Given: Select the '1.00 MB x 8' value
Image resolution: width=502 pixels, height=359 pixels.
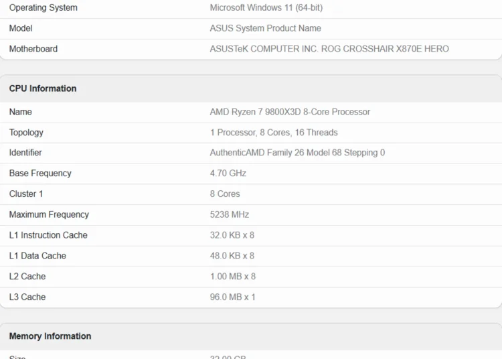Looking at the screenshot, I should point(233,277).
